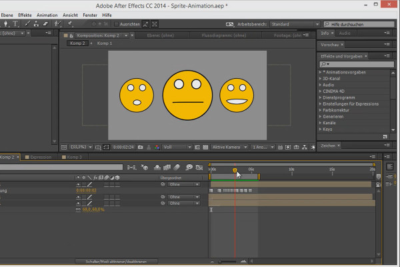Click the RGB channel display icon
The width and height of the screenshot is (400, 267).
coord(157,147)
